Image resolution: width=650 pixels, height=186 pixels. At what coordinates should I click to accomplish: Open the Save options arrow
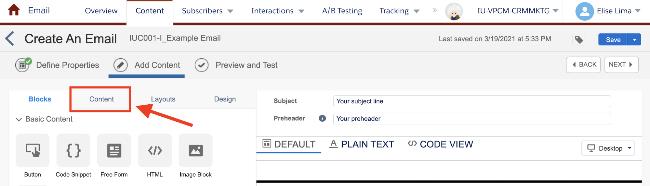(634, 40)
